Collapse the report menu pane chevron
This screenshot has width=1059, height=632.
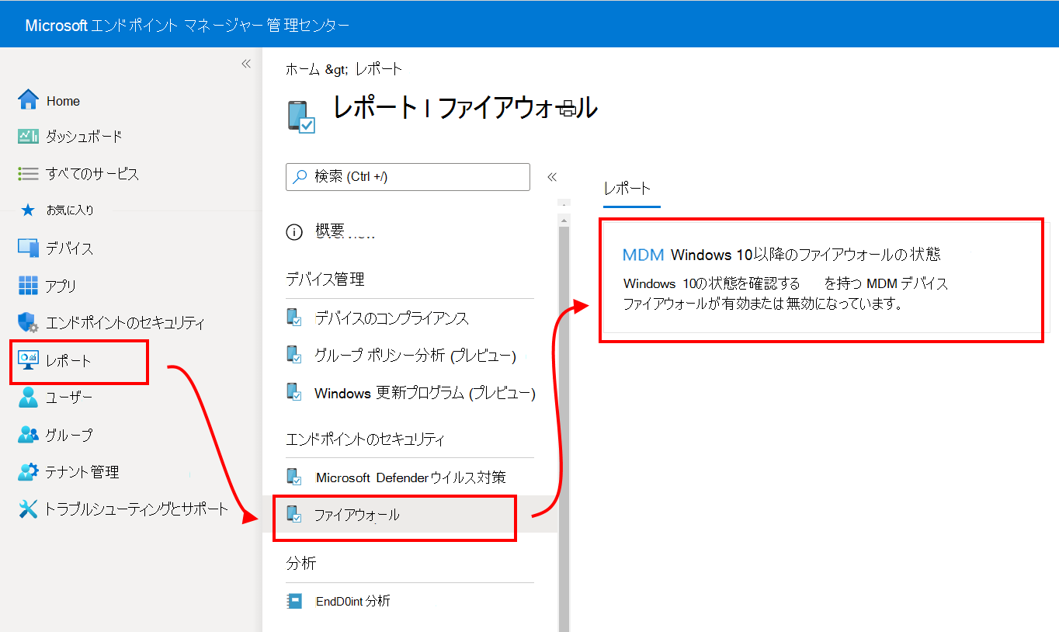pyautogui.click(x=552, y=177)
